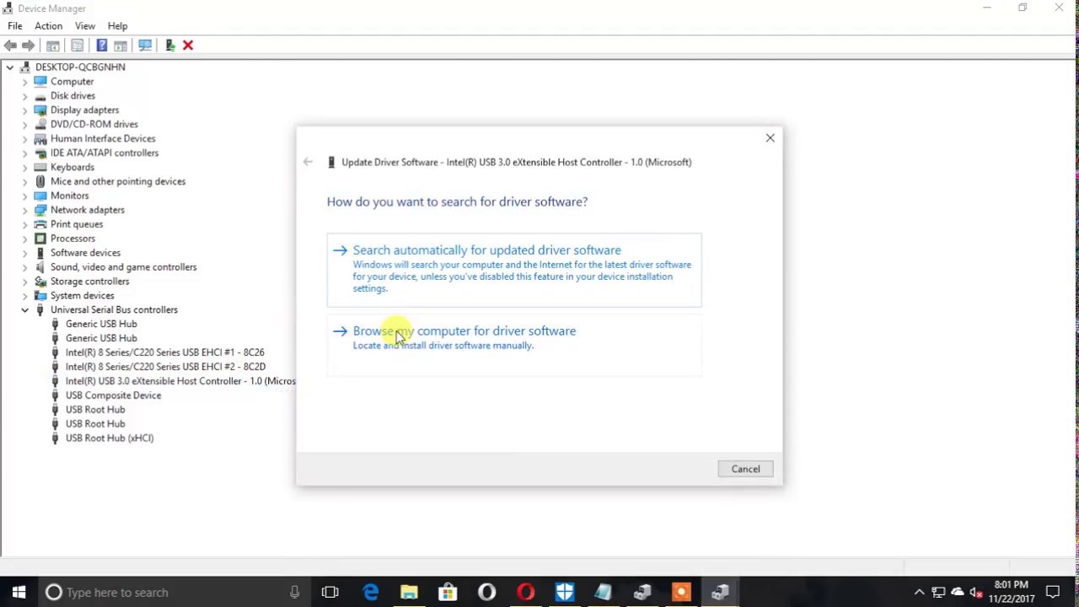Click Cancel in Update Driver dialog
1079x607 pixels.
pos(745,469)
